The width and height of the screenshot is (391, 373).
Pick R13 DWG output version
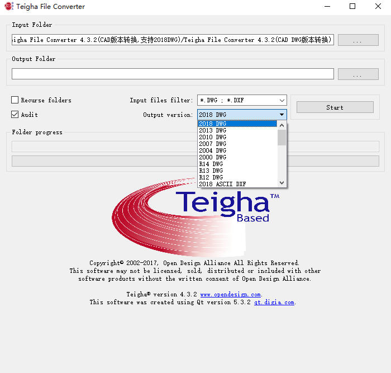pos(237,171)
